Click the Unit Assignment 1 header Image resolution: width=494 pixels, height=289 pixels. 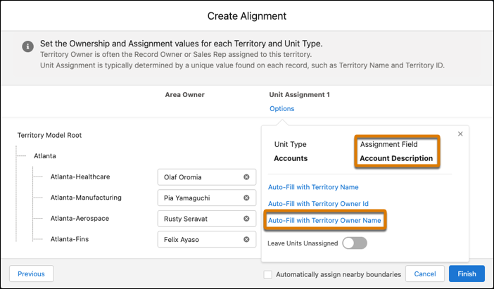click(x=299, y=94)
